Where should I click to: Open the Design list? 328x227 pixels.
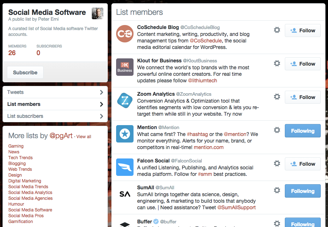point(15,175)
